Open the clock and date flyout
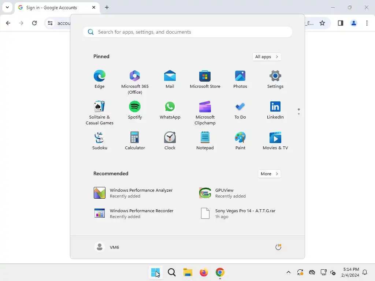This screenshot has height=281, width=375. 350,272
